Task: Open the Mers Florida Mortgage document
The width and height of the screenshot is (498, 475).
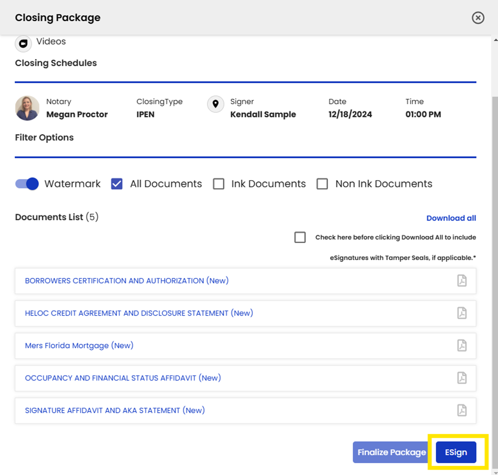Action: [79, 345]
